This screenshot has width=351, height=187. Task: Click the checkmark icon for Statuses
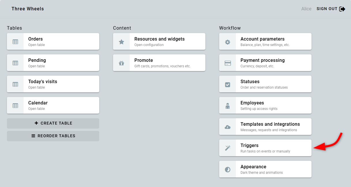(x=228, y=84)
